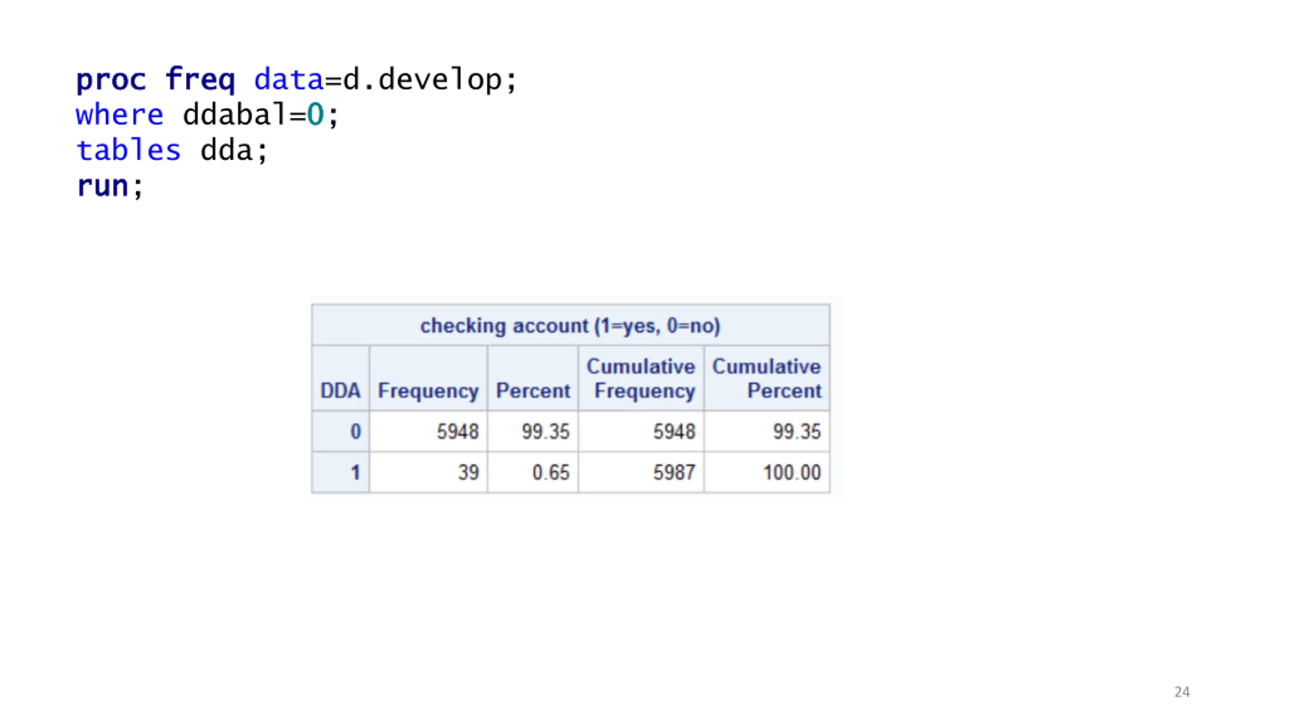Image resolution: width=1289 pixels, height=725 pixels.
Task: Click the Percent column header
Action: (x=533, y=391)
